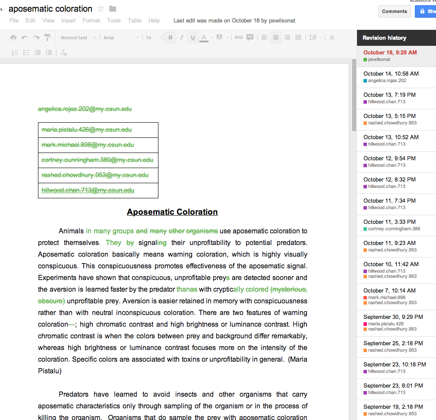
Task: Click the numbered list icon
Action: point(15,52)
